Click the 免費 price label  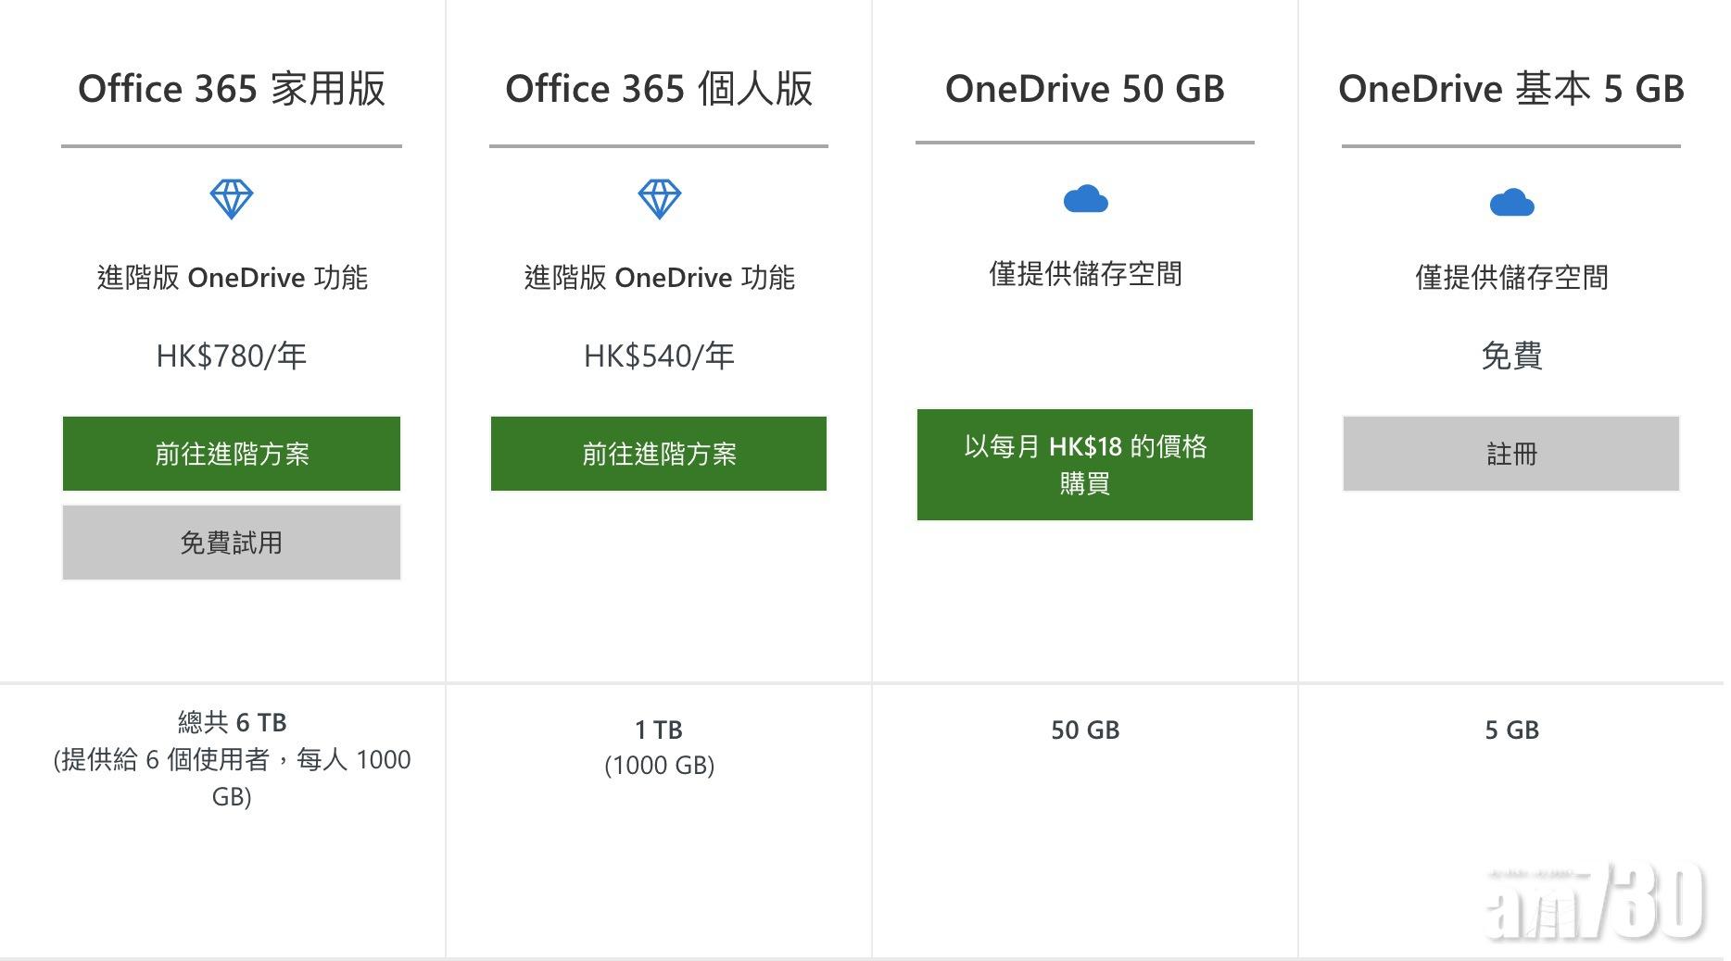coord(1510,356)
